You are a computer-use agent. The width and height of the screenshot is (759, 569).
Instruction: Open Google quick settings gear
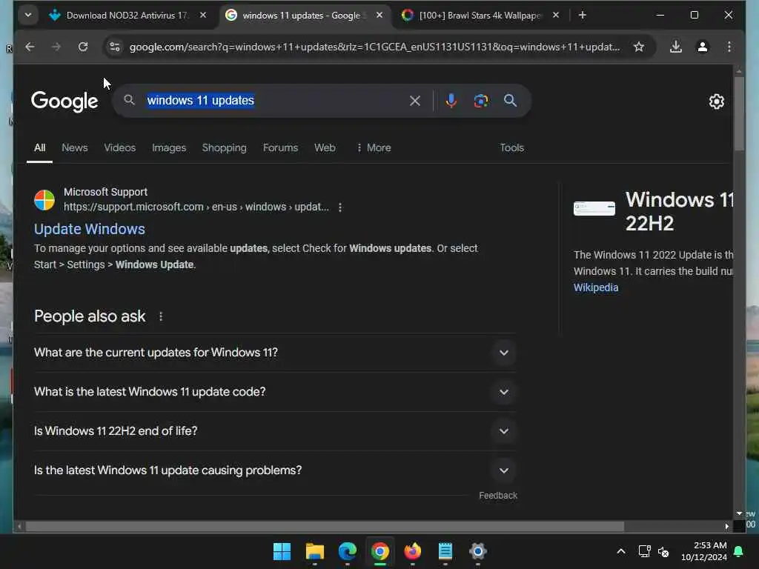(x=717, y=101)
